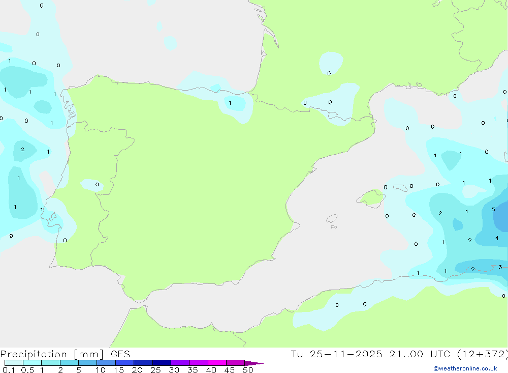508x373 pixels.
Task: Click the above-50 mm arrow tip of legend
Action: [x=254, y=363]
